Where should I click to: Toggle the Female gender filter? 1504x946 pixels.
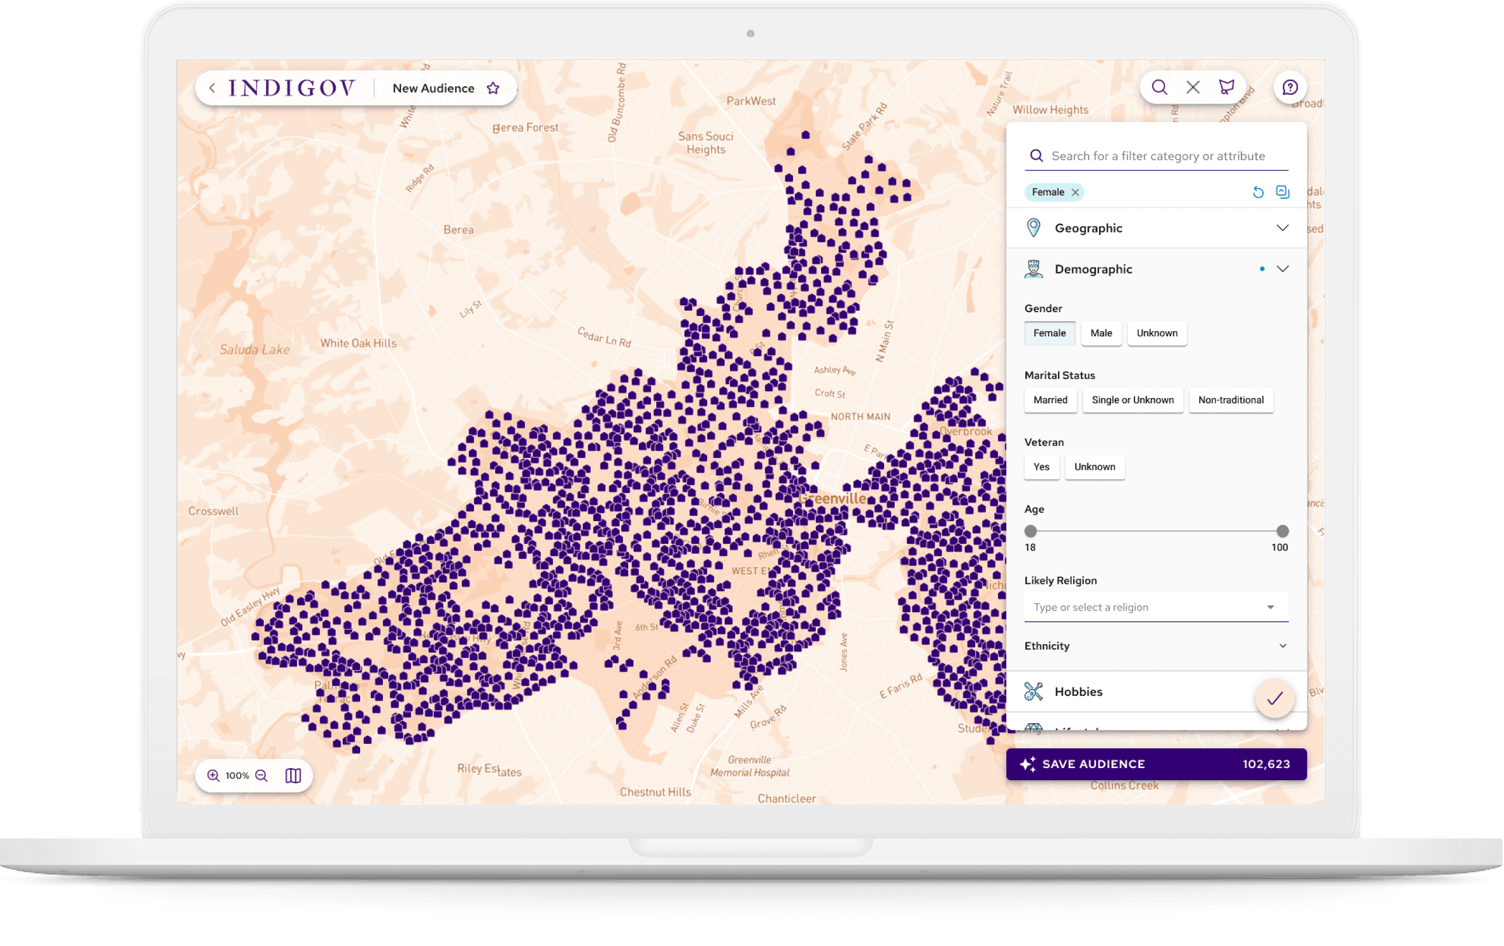[x=1050, y=333]
